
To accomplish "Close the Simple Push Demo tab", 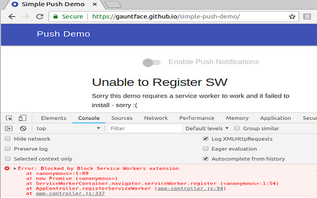I will point(95,4).
